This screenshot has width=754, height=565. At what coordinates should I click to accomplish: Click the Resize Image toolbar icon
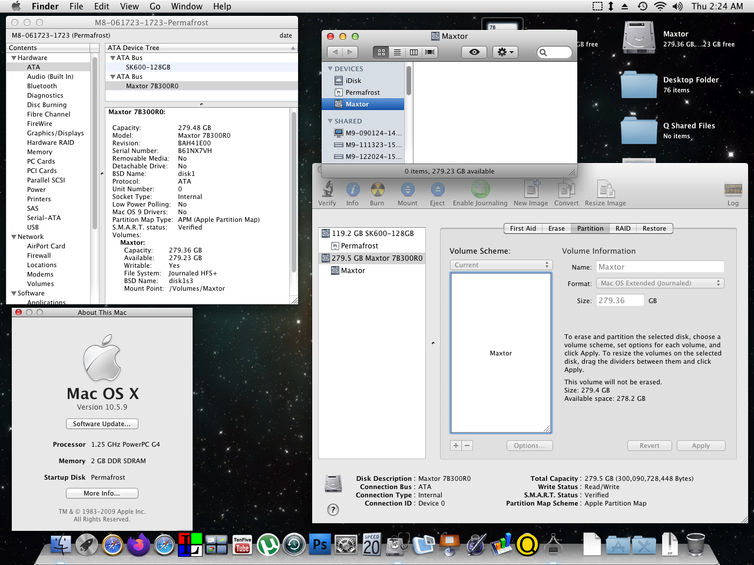point(606,190)
